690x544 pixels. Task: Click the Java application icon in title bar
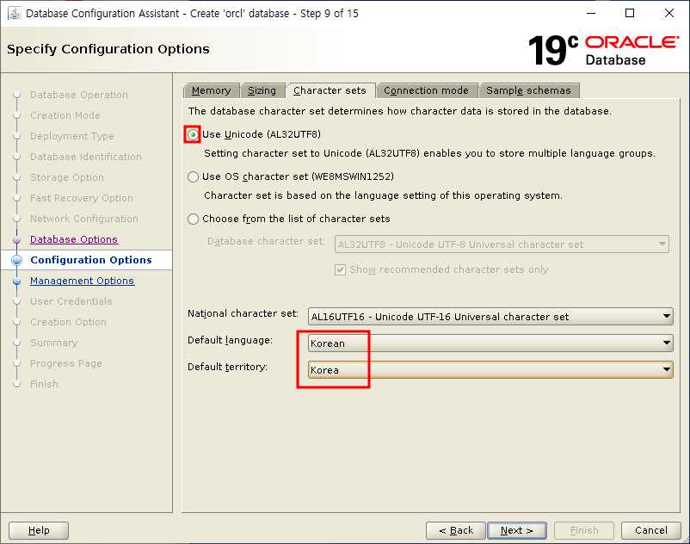point(14,13)
